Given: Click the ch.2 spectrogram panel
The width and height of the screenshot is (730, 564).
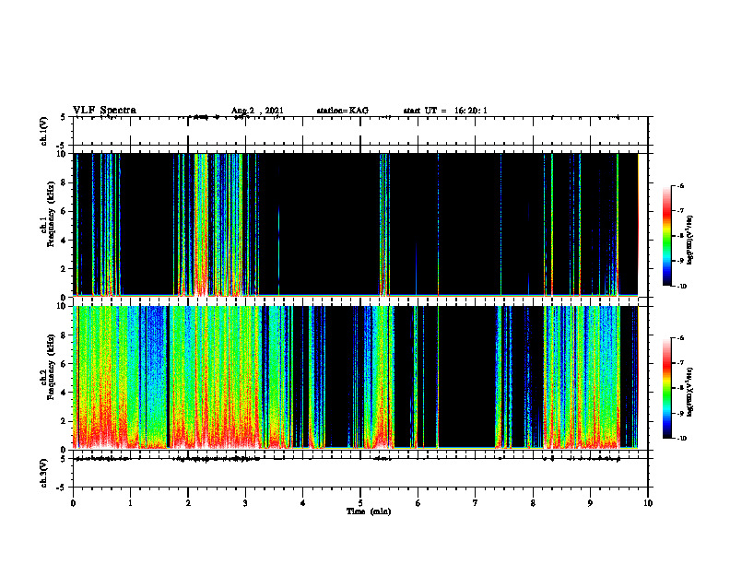Looking at the screenshot, I should pos(360,378).
